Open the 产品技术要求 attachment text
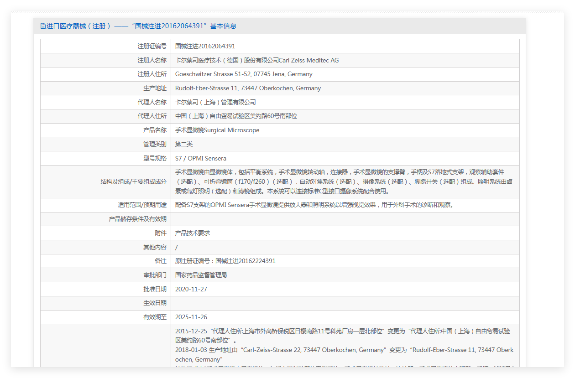Viewport: 575px width, 378px height. [193, 233]
